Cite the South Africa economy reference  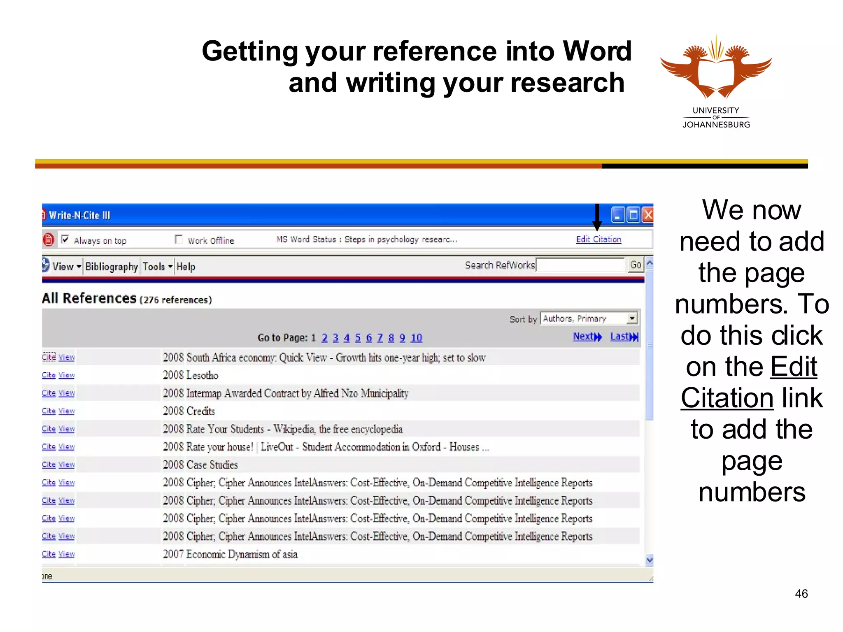(49, 357)
